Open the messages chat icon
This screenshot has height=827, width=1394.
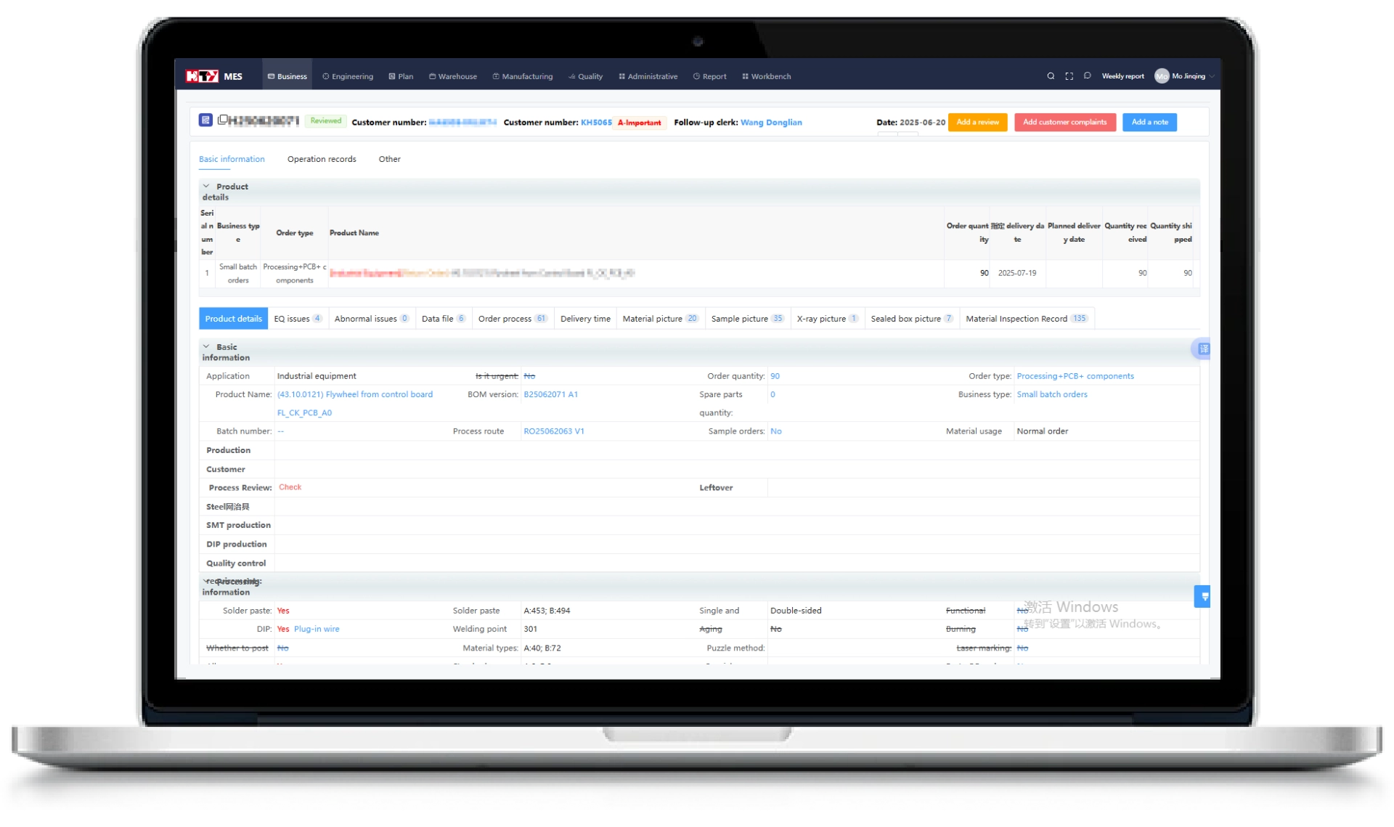coord(1087,76)
